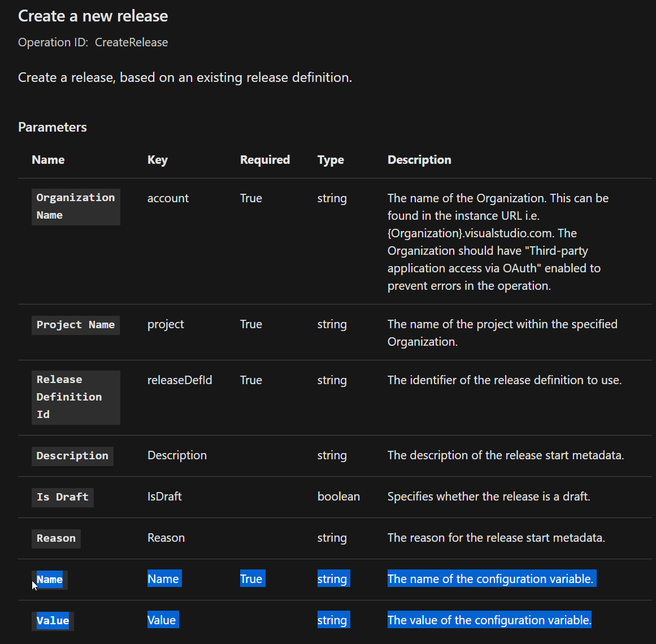The height and width of the screenshot is (644, 656).
Task: Select the CreateRelease operation ID text
Action: pyautogui.click(x=131, y=42)
